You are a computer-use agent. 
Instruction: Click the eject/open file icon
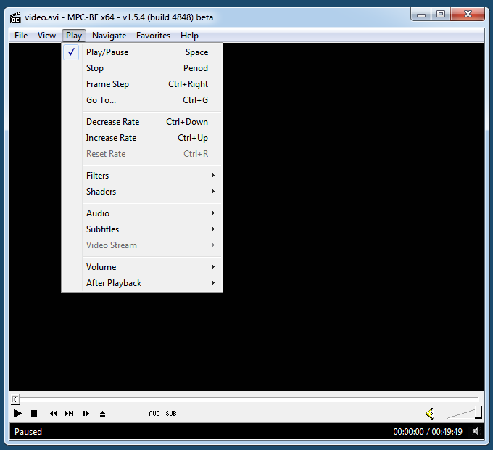102,414
